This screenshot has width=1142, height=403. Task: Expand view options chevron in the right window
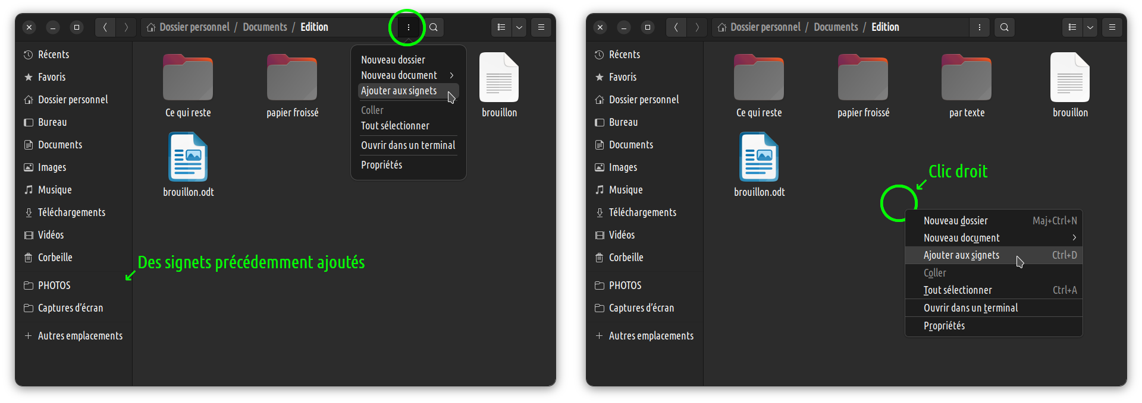1090,27
